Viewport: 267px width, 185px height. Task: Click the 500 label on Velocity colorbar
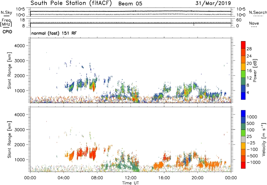tap(251, 124)
